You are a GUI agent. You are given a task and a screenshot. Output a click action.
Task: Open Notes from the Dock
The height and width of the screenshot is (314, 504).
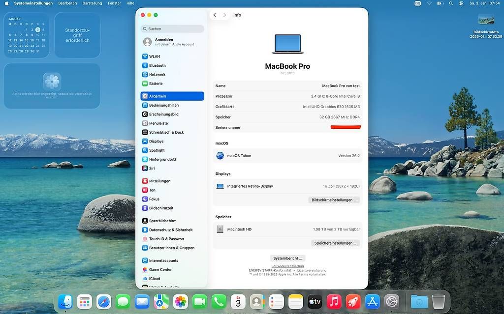pyautogui.click(x=295, y=302)
